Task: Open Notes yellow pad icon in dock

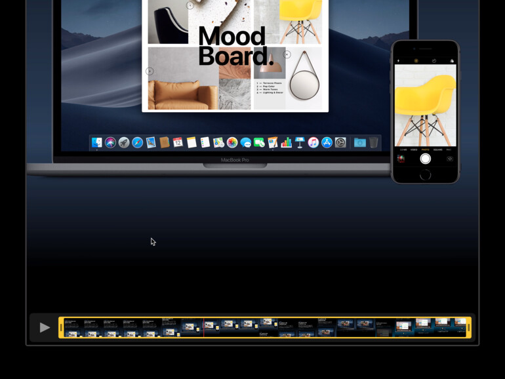Action: 192,142
